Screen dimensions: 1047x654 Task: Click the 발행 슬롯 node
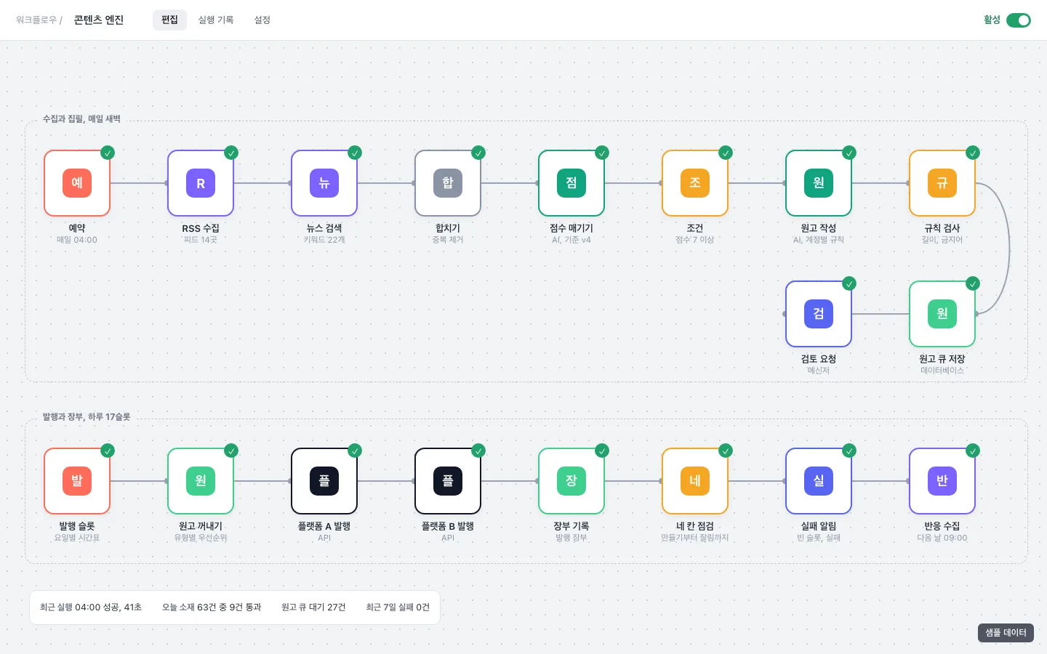pos(77,481)
